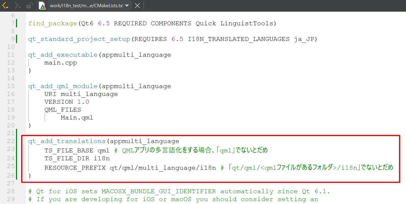This screenshot has width=406, height=204.
Task: Click the CMake file type icon
Action: 43,5
